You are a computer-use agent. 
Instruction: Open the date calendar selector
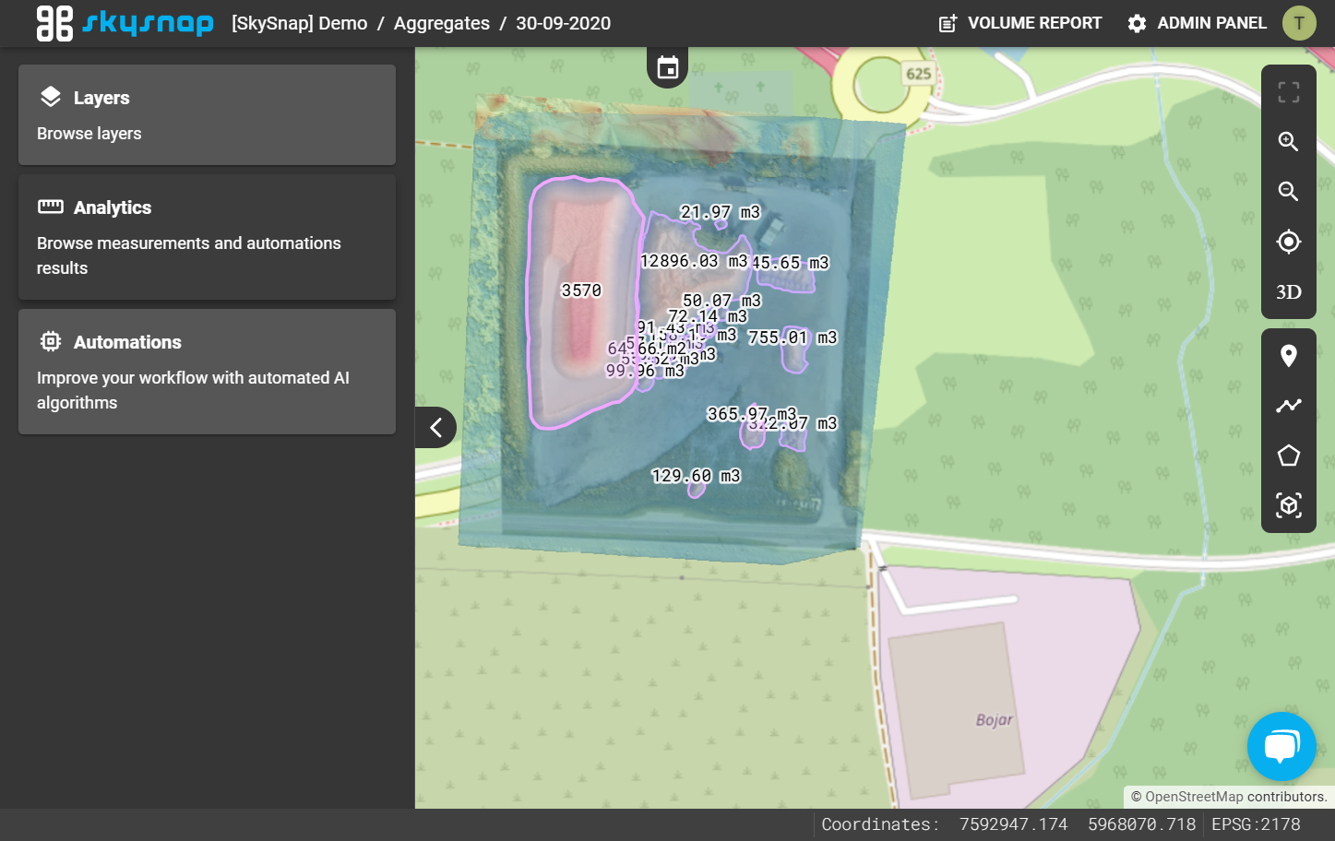[x=668, y=67]
